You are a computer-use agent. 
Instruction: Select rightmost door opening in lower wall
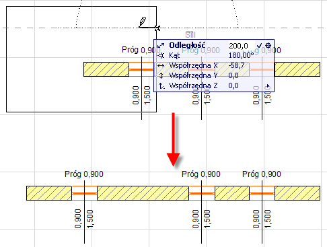pyautogui.click(x=262, y=193)
